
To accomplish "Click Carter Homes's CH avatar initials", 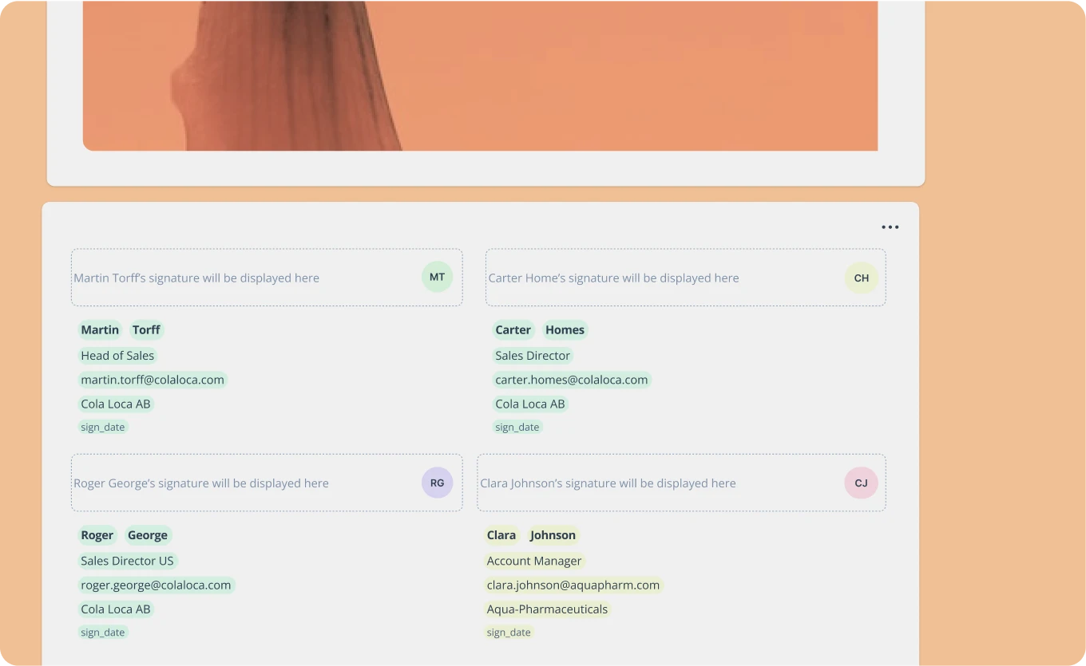I will point(861,278).
